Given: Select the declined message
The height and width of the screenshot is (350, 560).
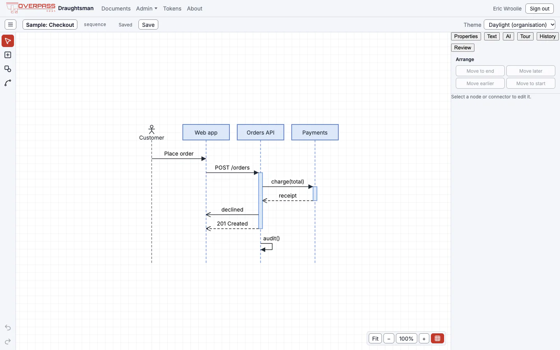Looking at the screenshot, I should point(232,210).
